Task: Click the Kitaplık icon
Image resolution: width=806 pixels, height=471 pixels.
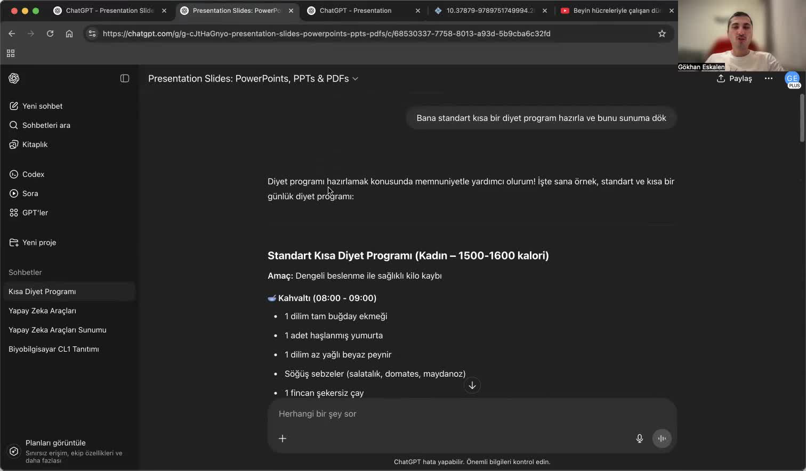Action: pyautogui.click(x=14, y=144)
